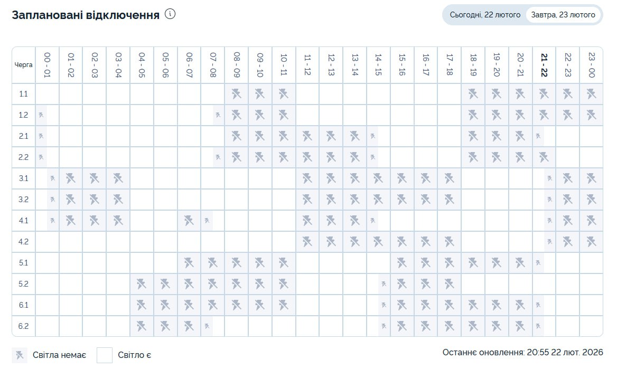This screenshot has height=369, width=617.
Task: Click the 10 - 11 hour column header
Action: [x=284, y=65]
